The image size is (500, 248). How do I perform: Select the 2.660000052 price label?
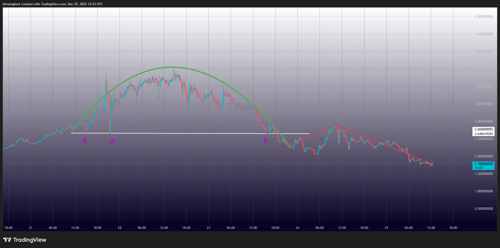(x=483, y=129)
